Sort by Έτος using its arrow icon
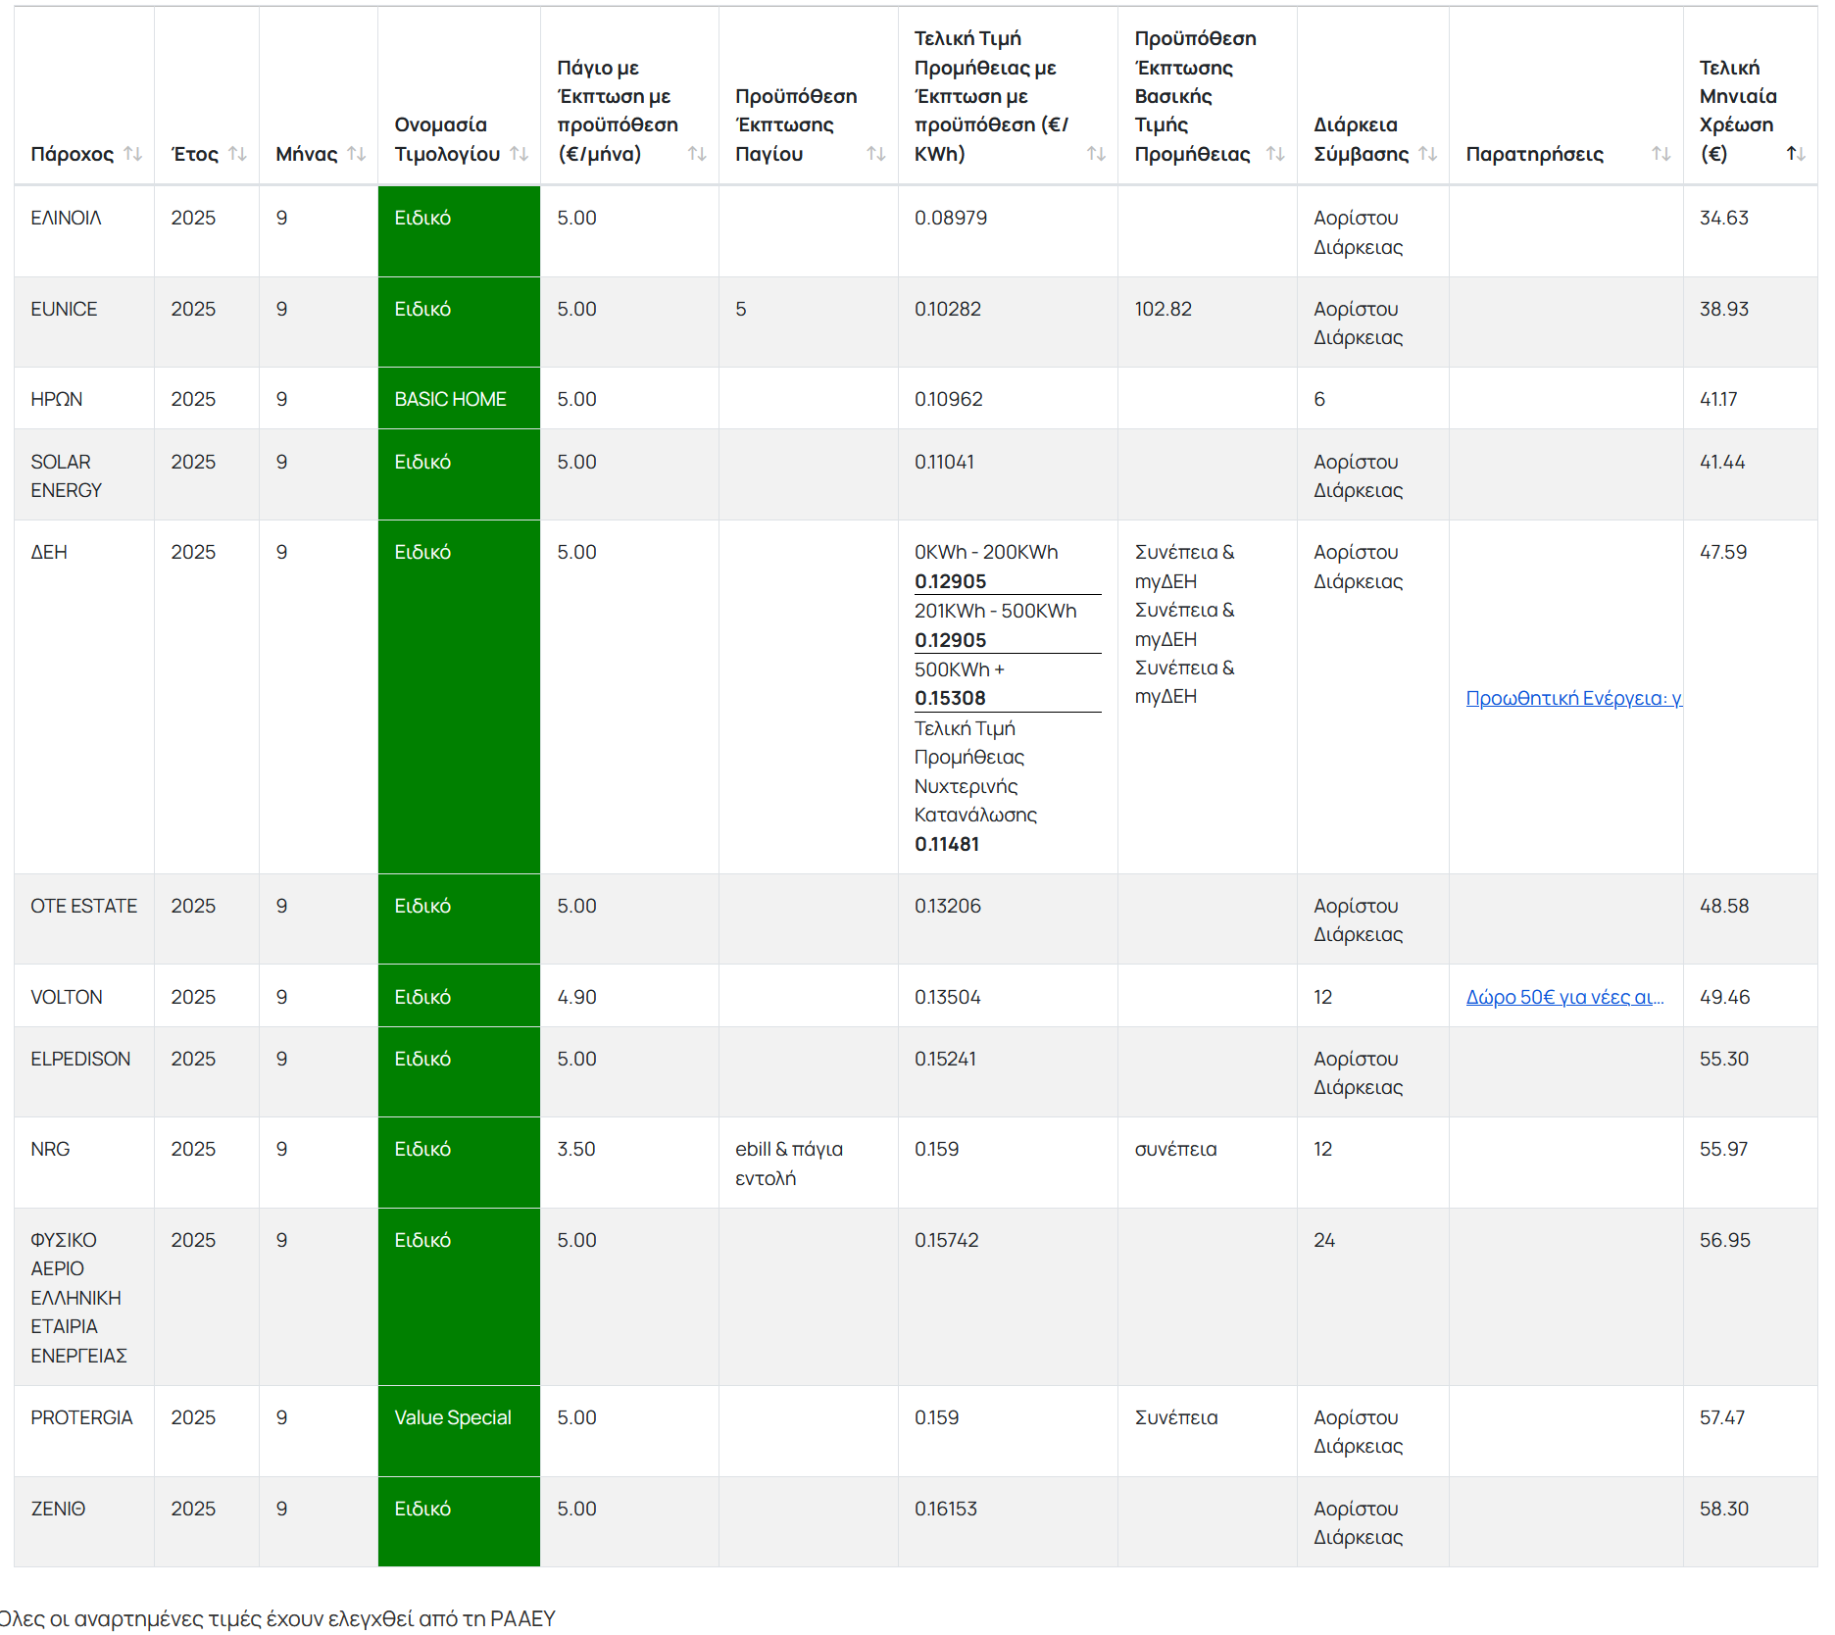Image resolution: width=1835 pixels, height=1635 pixels. 237,154
